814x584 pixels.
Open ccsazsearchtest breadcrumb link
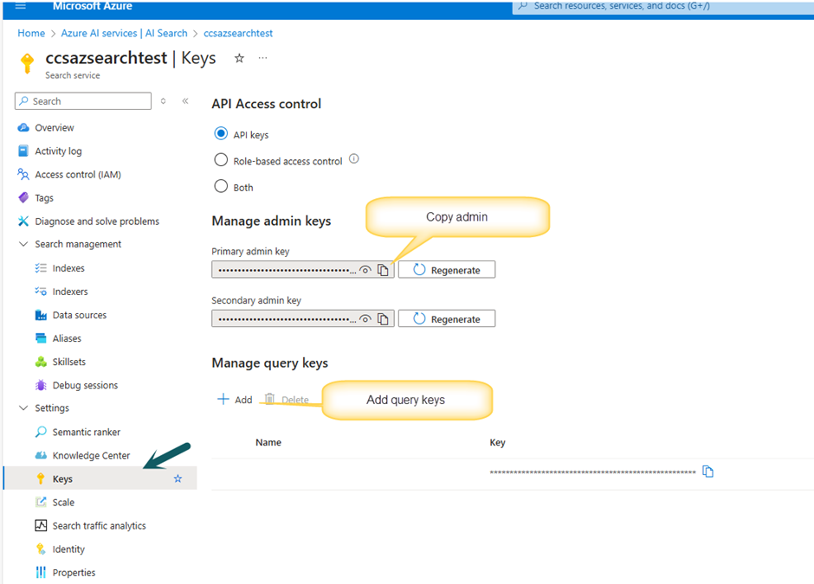click(238, 33)
